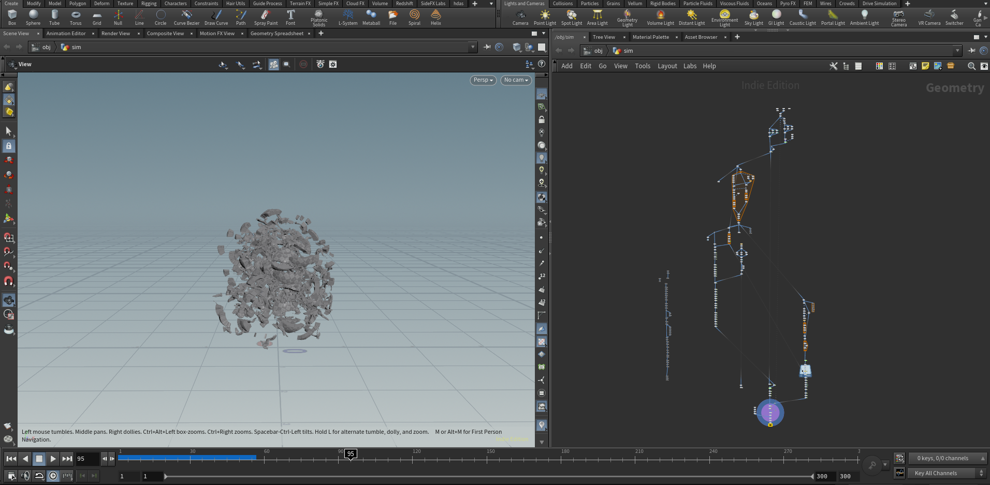Screen dimensions: 990x485
Task: Open the Geometry Spreadsheet tab
Action: tap(277, 33)
